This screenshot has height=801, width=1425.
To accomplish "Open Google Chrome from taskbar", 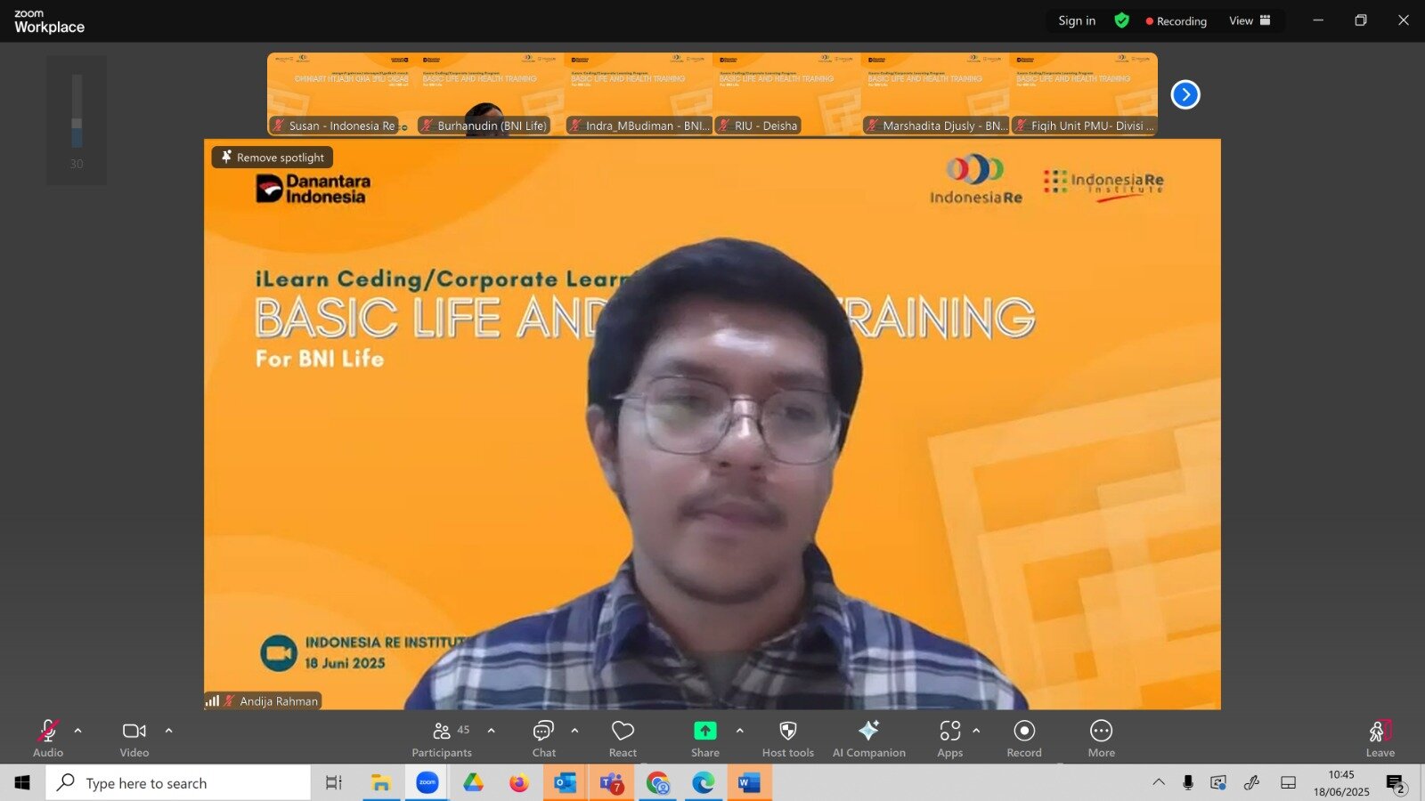I will pyautogui.click(x=658, y=783).
